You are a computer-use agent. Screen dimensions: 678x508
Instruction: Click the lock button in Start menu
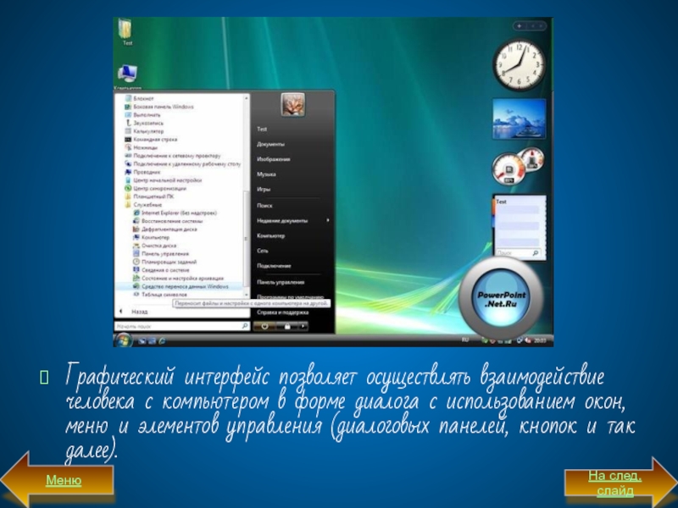tap(287, 327)
